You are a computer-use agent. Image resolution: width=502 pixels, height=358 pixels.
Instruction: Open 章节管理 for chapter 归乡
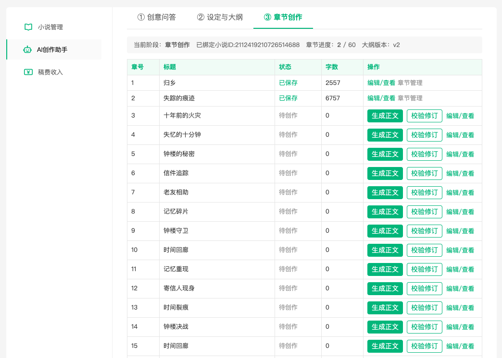point(410,83)
